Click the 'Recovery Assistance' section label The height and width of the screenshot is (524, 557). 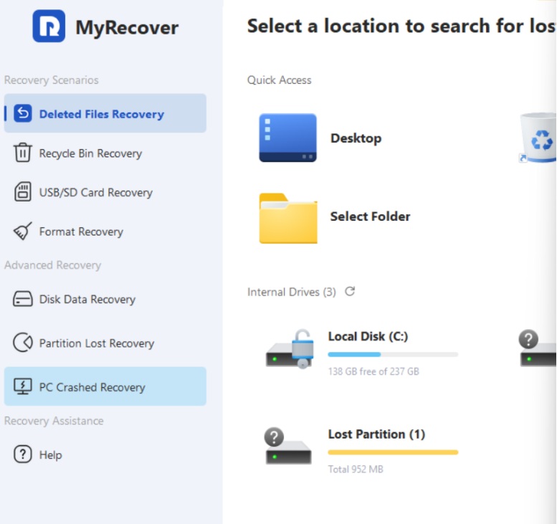(x=54, y=421)
